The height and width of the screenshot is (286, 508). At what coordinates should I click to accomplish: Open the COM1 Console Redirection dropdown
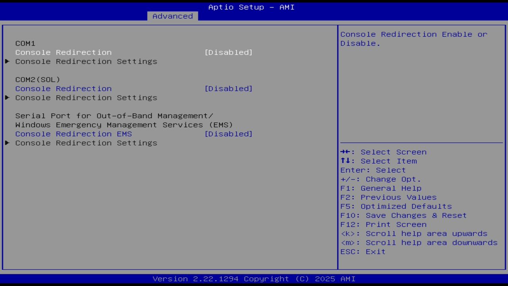tap(229, 52)
